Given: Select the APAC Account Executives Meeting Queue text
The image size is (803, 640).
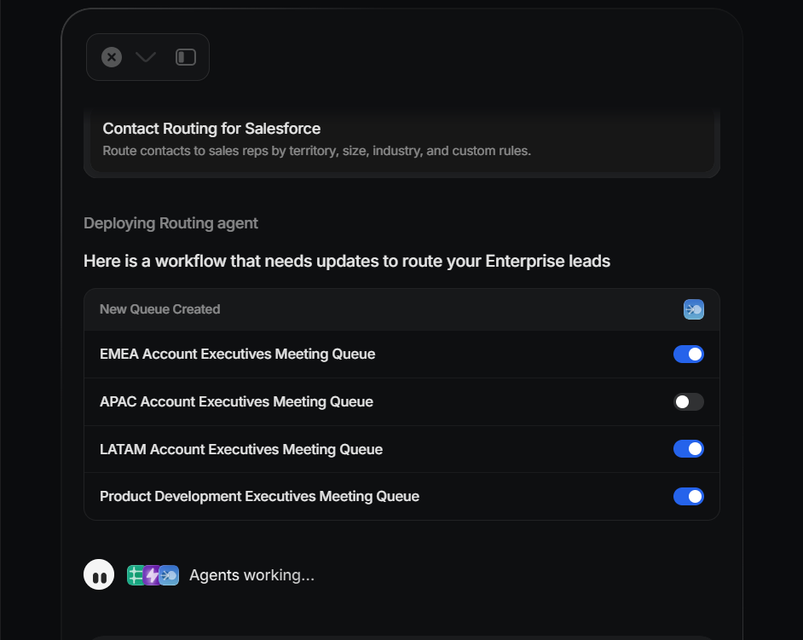Looking at the screenshot, I should pyautogui.click(x=236, y=402).
